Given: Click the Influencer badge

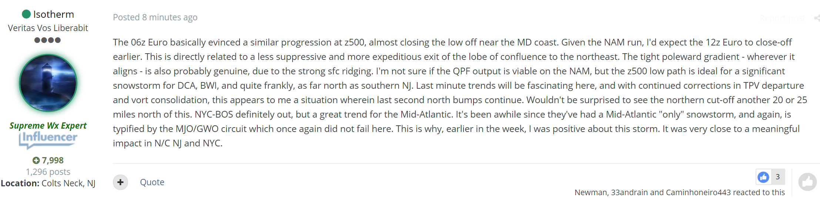Looking at the screenshot, I should [x=48, y=139].
